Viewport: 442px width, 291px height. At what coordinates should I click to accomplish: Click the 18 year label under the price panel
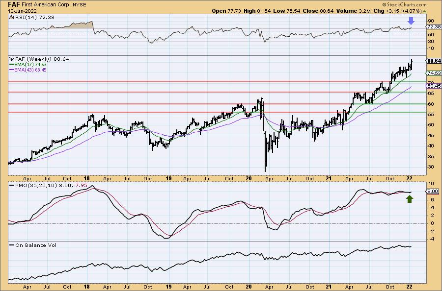click(86, 178)
